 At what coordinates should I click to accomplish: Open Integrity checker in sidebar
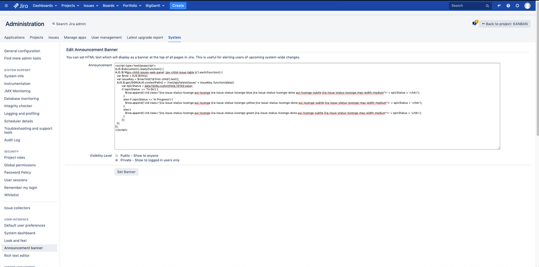coord(18,106)
